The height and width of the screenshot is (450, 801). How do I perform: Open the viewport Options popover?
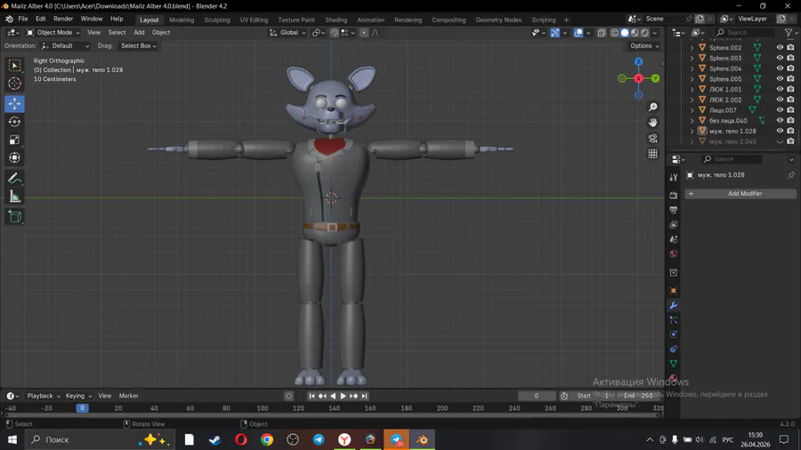pyautogui.click(x=643, y=46)
